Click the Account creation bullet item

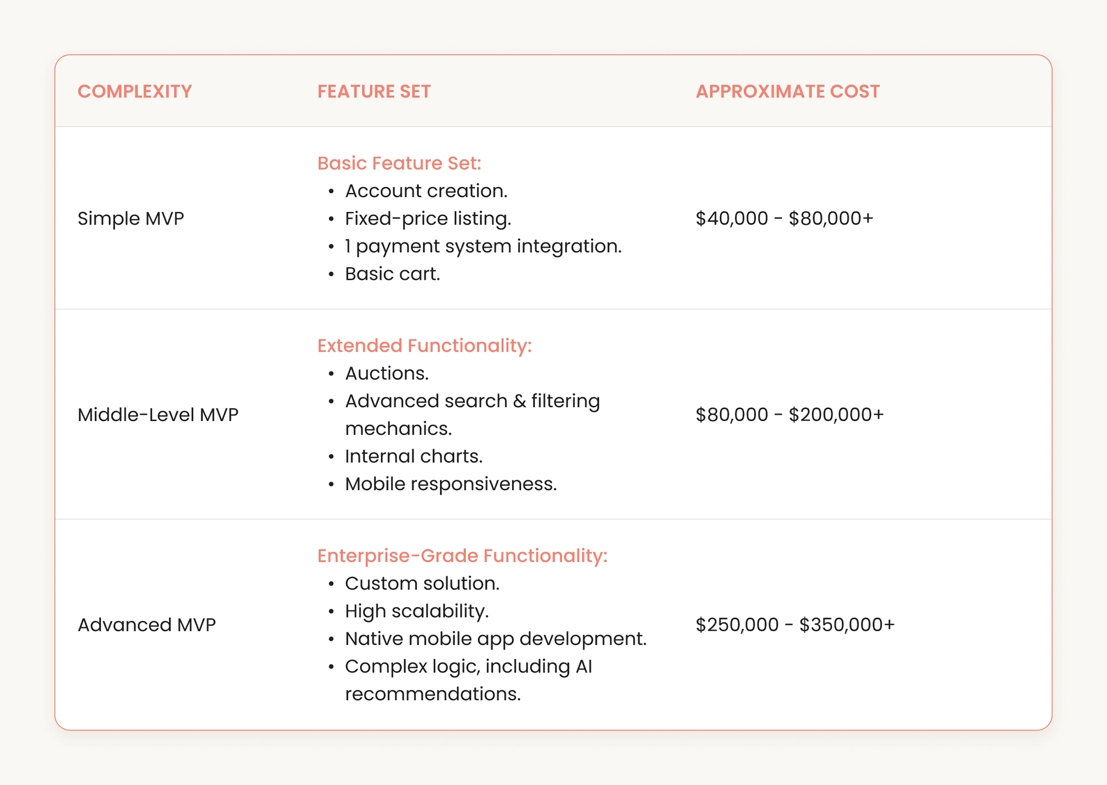[426, 191]
